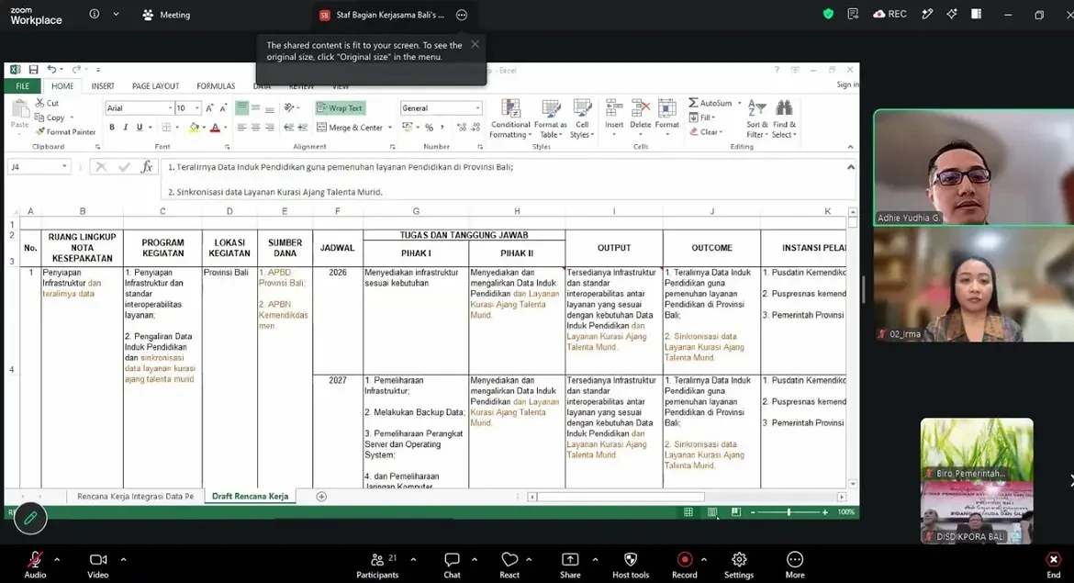Toggle Italic formatting in Excel
Viewport: 1074px width, 583px height.
[x=126, y=128]
